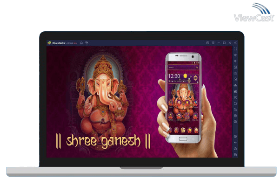Click the round clock-like icon below the cube
The image size is (280, 193).
pos(235,122)
